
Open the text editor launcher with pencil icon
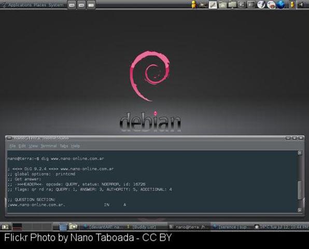coord(213,5)
